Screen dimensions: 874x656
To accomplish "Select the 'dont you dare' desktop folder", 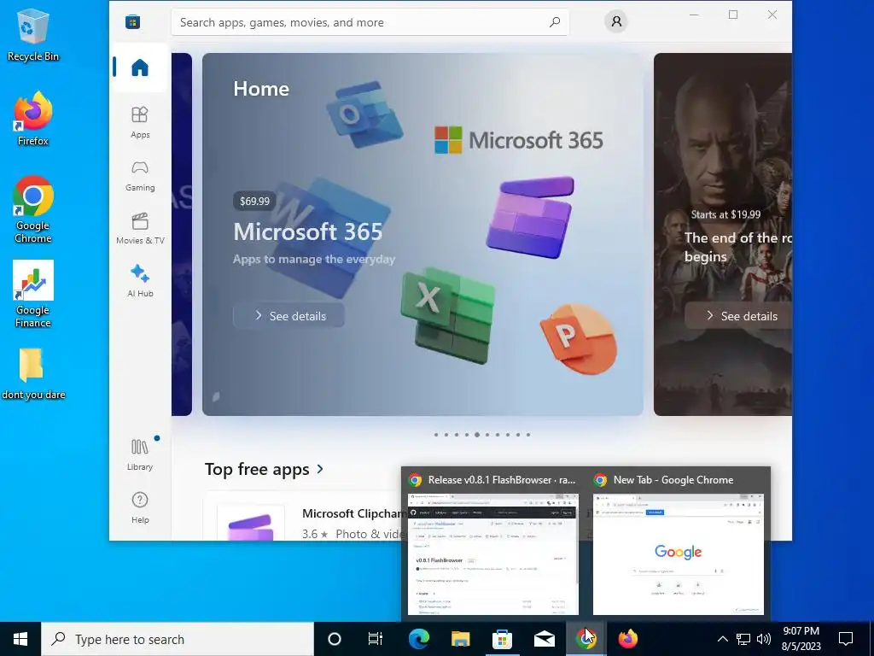I will [33, 374].
